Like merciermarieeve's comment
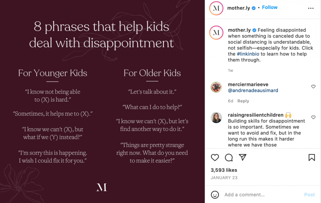The height and width of the screenshot is (203, 321). [313, 87]
